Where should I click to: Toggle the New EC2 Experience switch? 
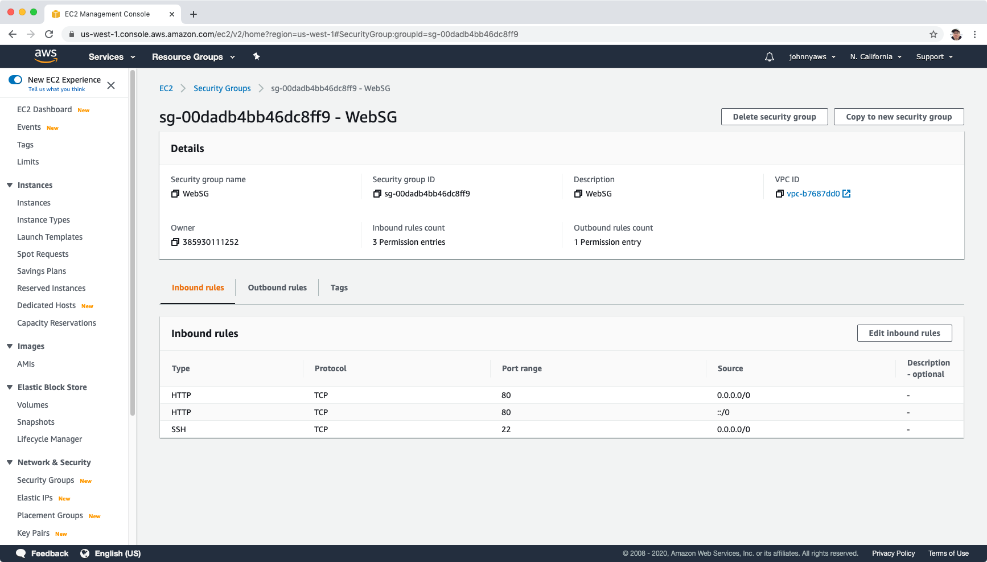pos(15,80)
